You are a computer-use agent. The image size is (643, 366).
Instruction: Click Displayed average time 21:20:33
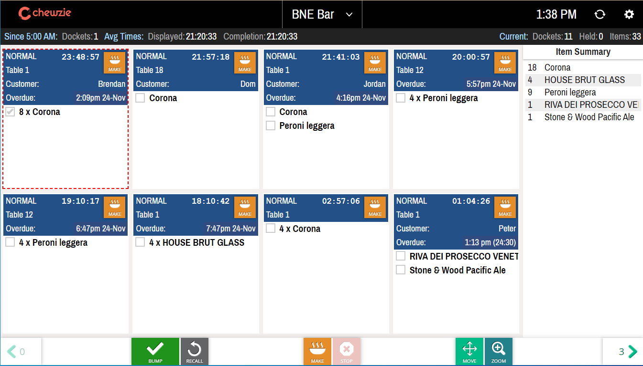201,36
